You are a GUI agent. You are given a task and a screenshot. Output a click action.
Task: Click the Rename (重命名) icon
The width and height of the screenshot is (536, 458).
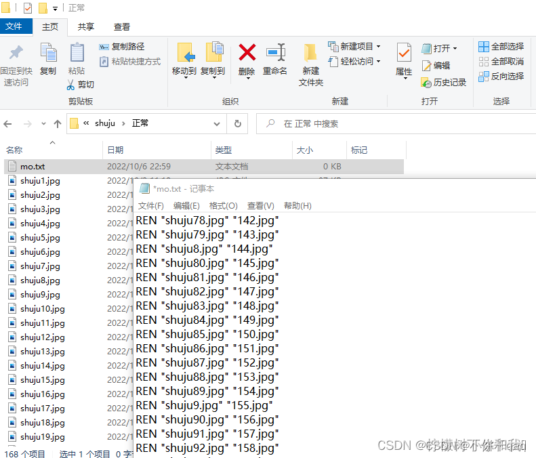276,52
